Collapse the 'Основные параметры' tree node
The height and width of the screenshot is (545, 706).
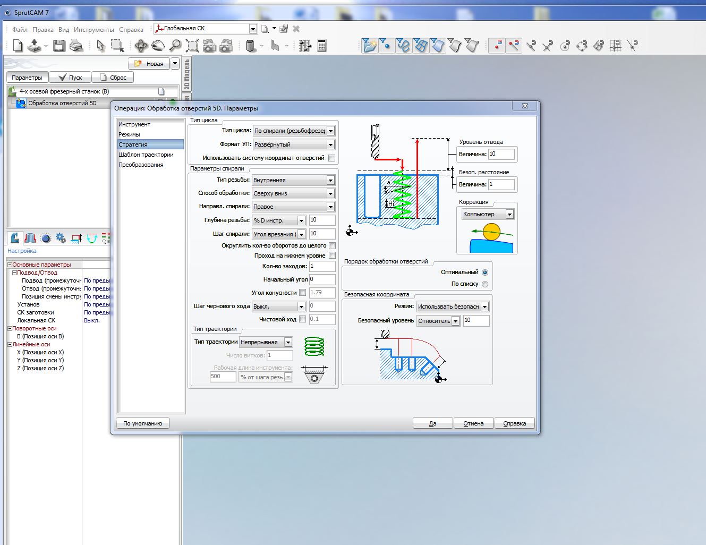[x=10, y=265]
